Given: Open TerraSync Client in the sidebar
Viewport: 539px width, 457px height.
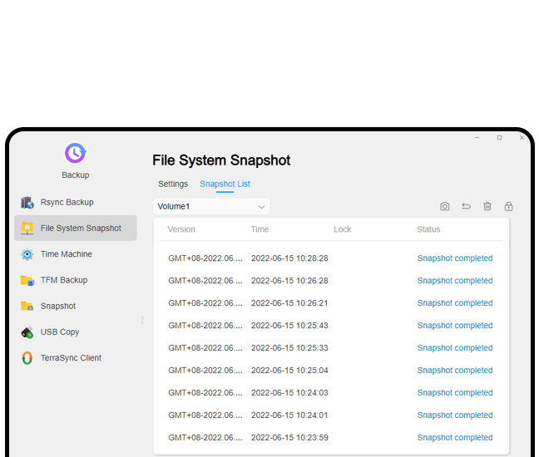Looking at the screenshot, I should [x=71, y=358].
